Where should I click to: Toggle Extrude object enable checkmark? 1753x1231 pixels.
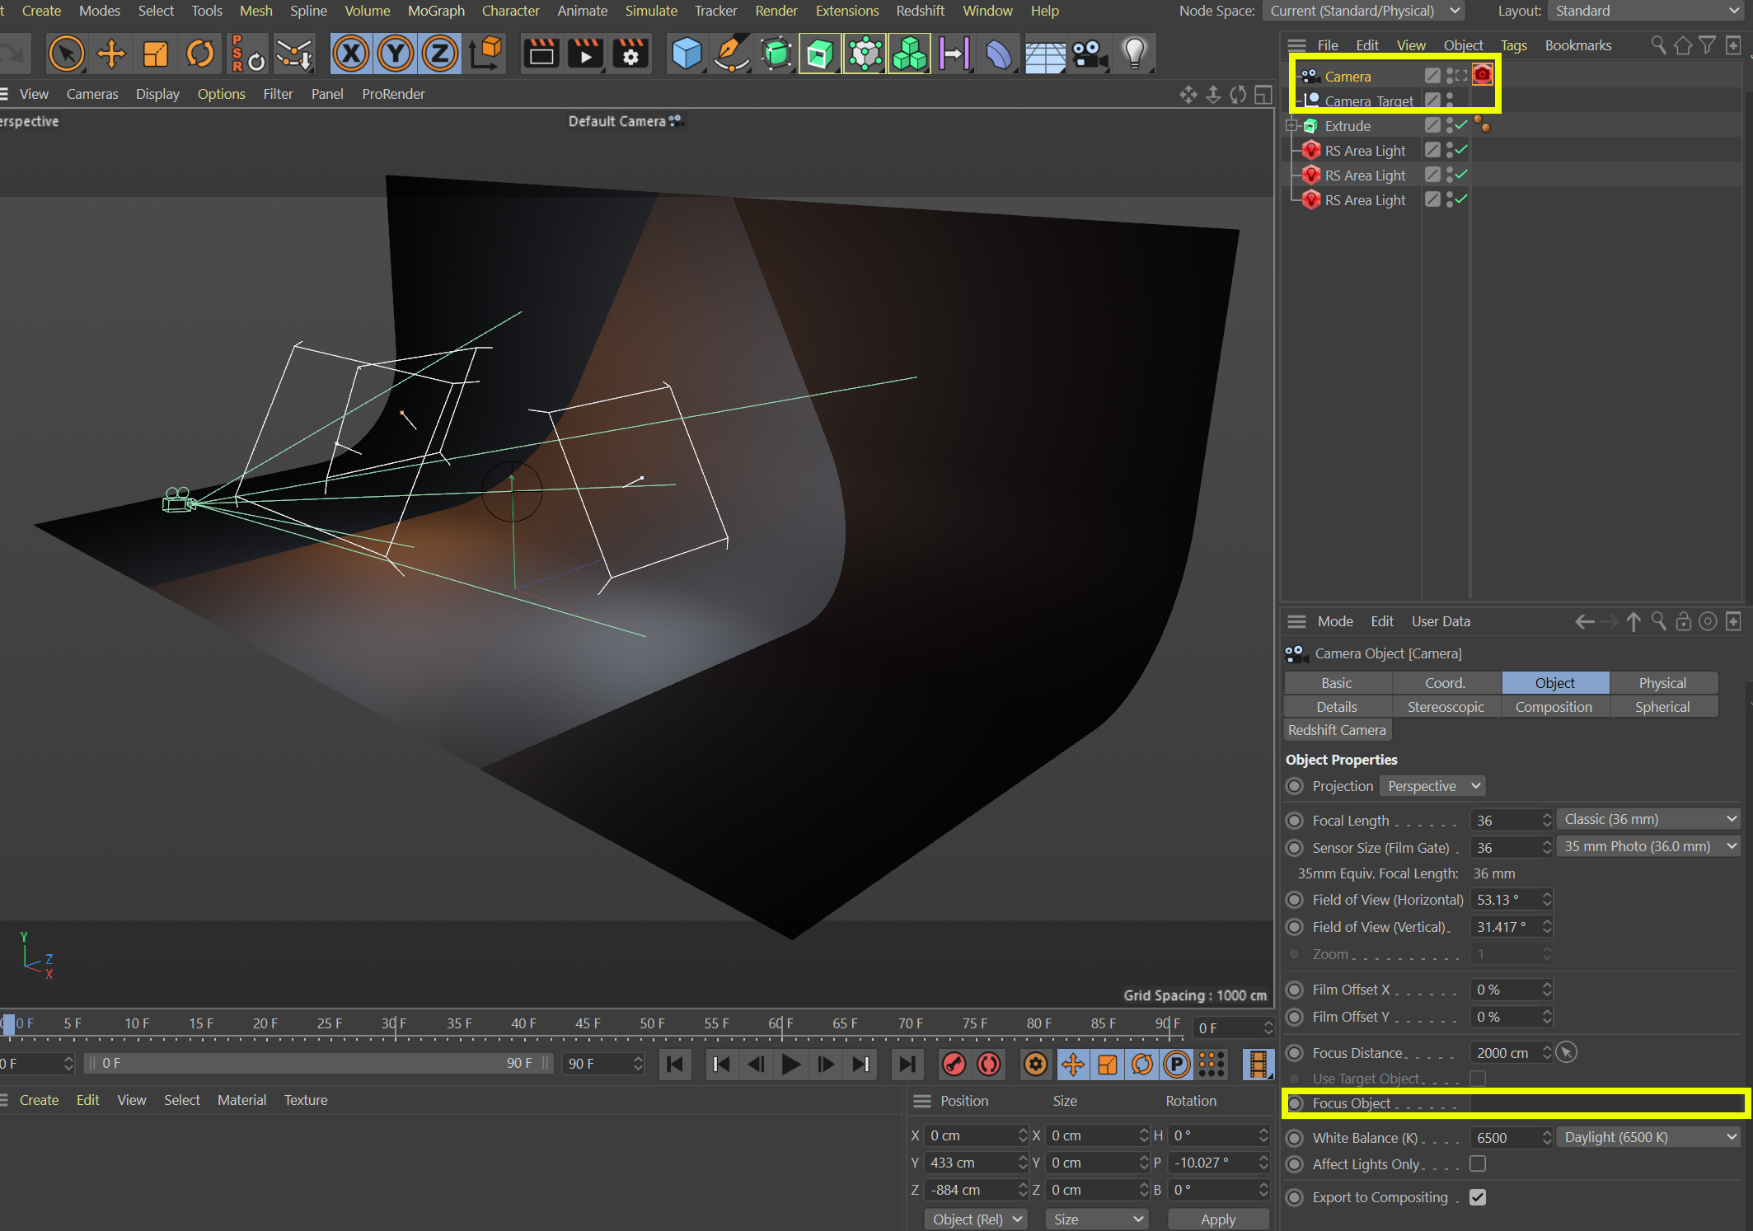(x=1461, y=125)
